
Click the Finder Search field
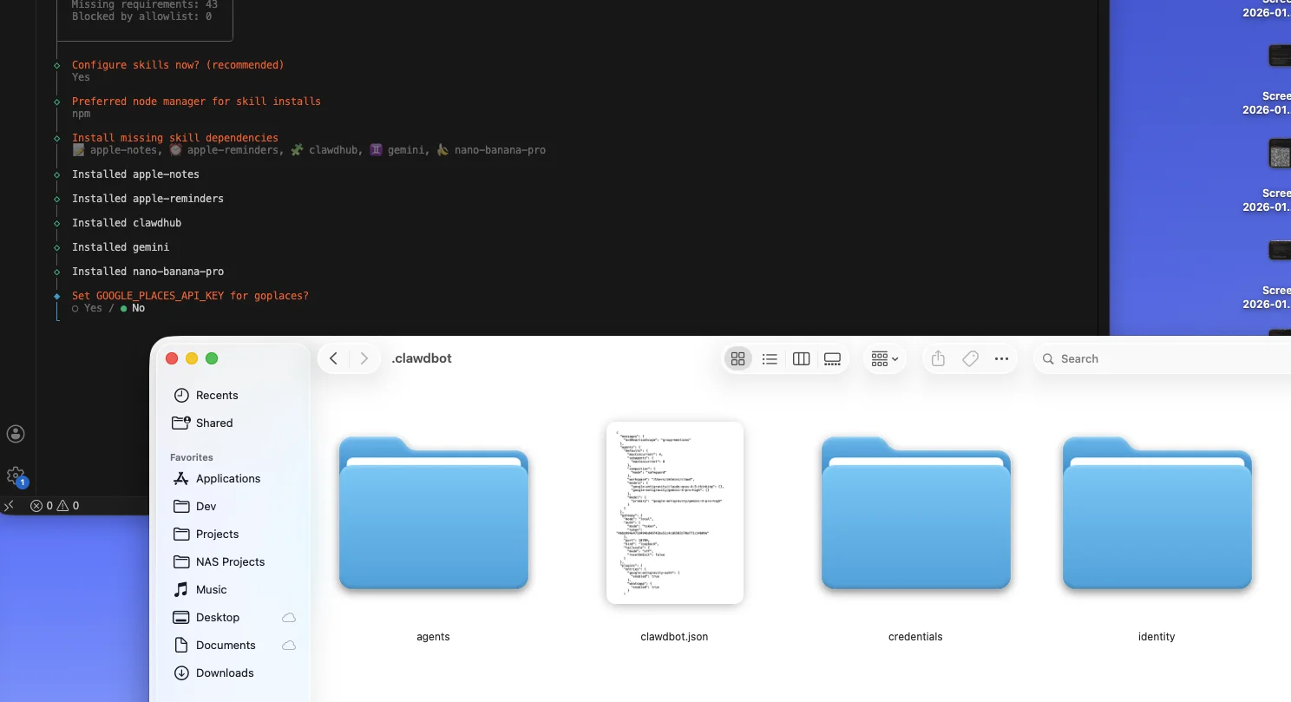click(x=1163, y=358)
